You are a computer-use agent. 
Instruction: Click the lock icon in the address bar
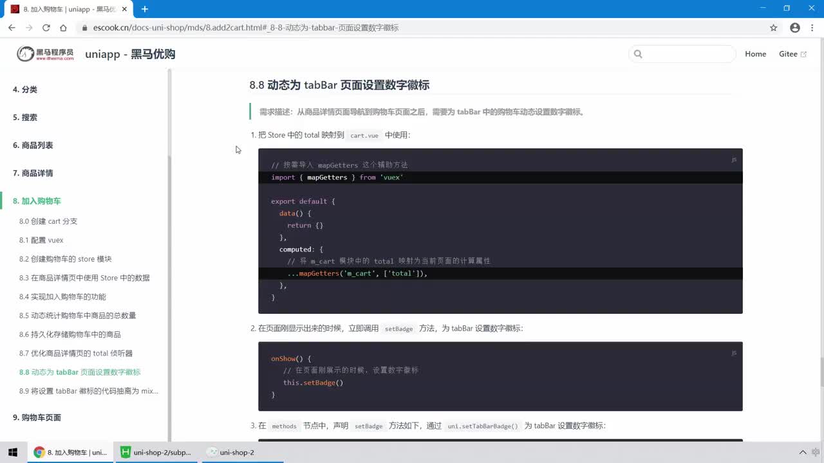[x=84, y=28]
